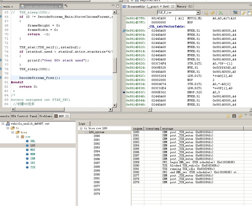Close the Disassembly view tab
The width and height of the screenshot is (252, 206).
coord(173,6)
